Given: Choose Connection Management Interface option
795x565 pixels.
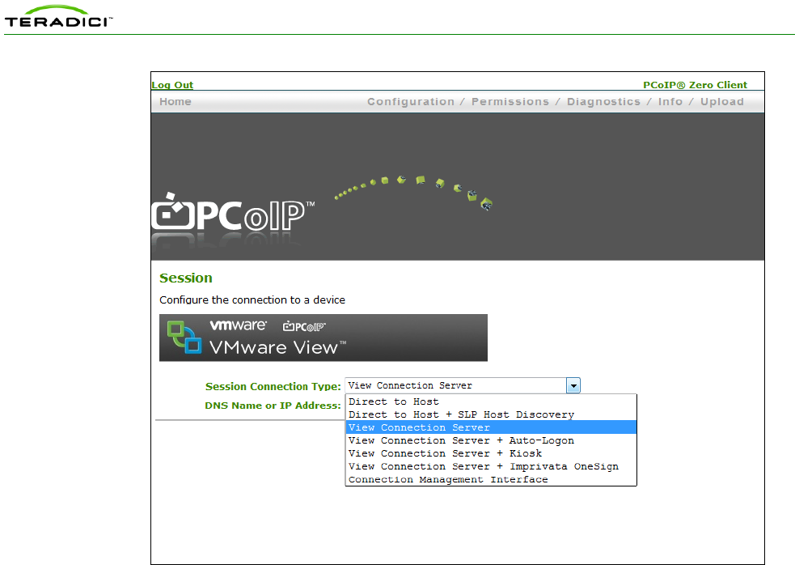Looking at the screenshot, I should (x=491, y=479).
